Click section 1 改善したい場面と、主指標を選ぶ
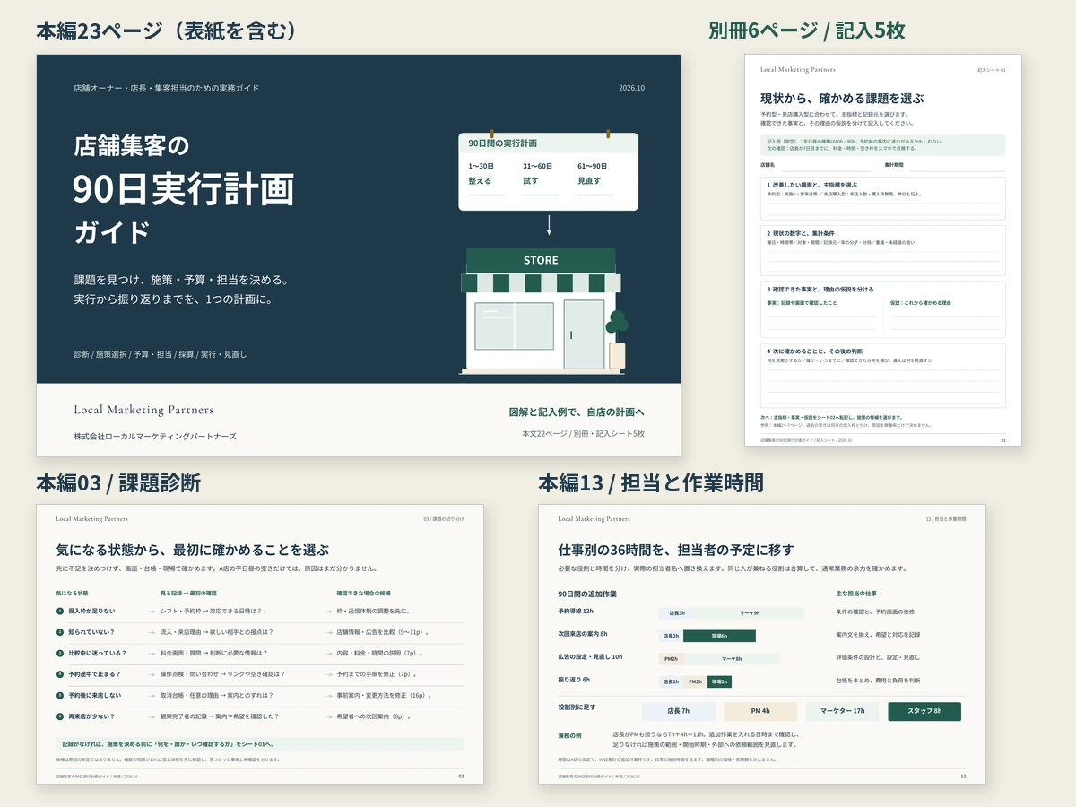 pyautogui.click(x=883, y=198)
